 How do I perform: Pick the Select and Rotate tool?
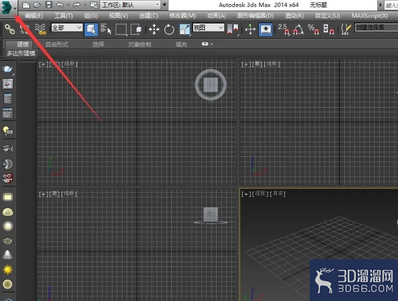pos(169,29)
